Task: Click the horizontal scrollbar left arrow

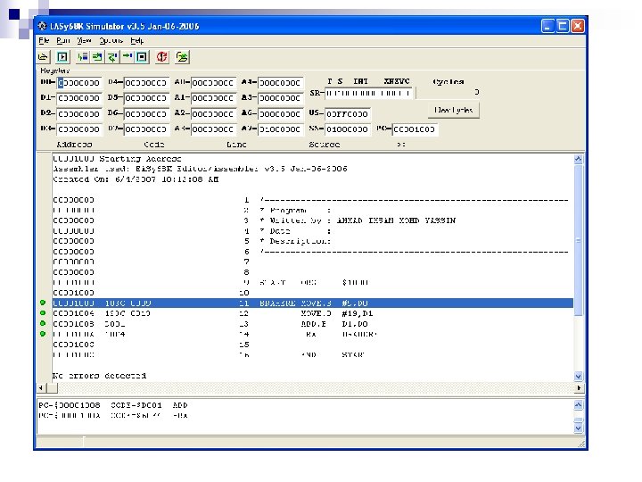Action: click(x=41, y=387)
